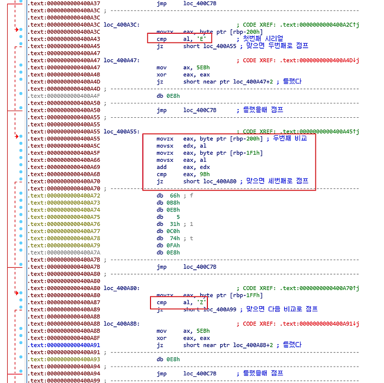Screen dimensions: 384x383
Task: Click loc_400C7B operand on line 400A37
Action: click(200, 4)
